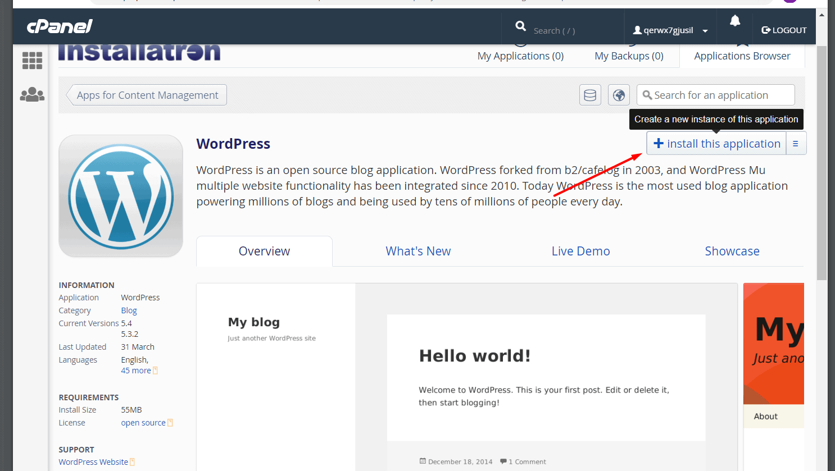Click the 5.3.2 version text
The height and width of the screenshot is (471, 835).
click(x=130, y=334)
